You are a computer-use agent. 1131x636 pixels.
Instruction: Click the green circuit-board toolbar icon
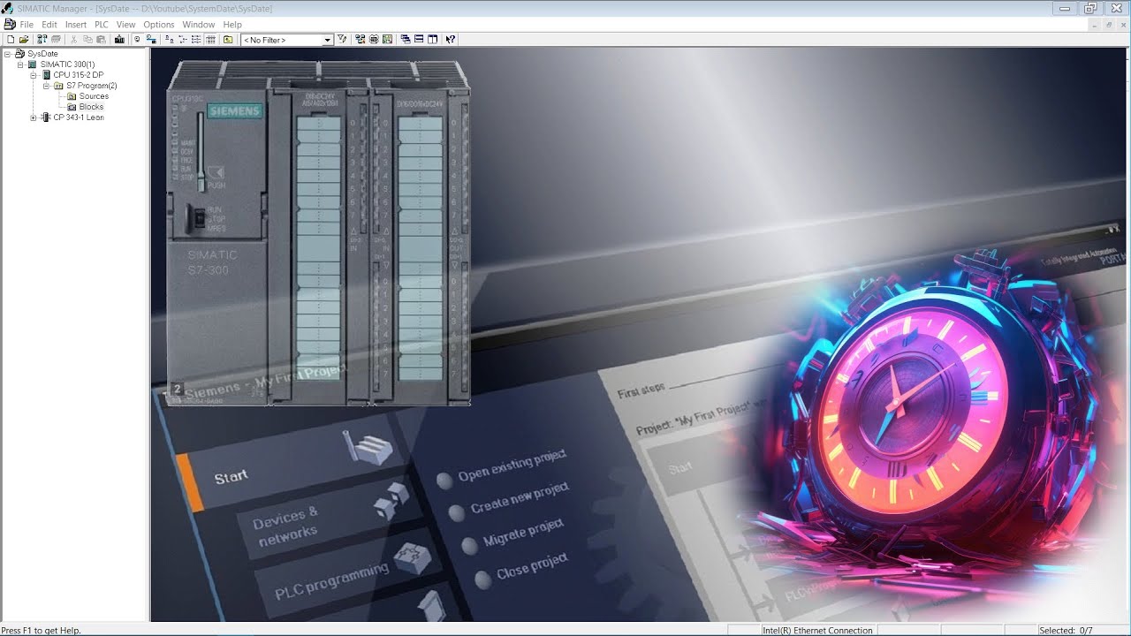(x=387, y=40)
